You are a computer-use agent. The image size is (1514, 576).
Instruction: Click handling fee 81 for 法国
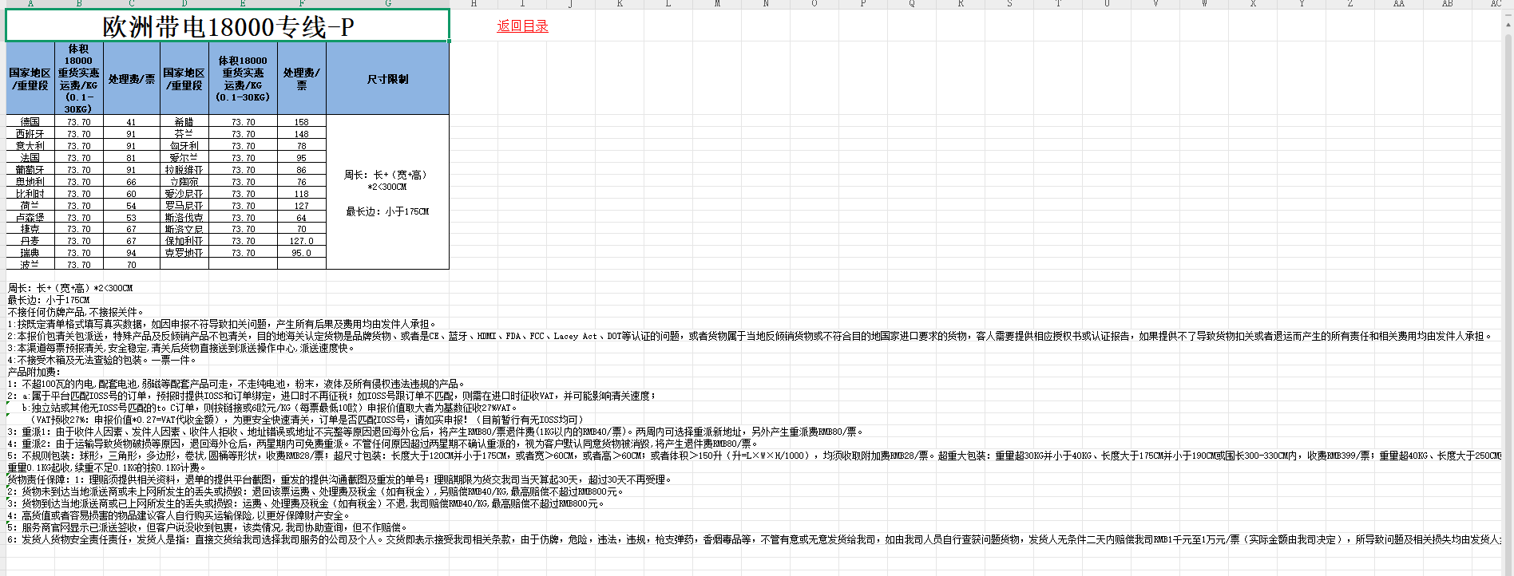coord(132,158)
